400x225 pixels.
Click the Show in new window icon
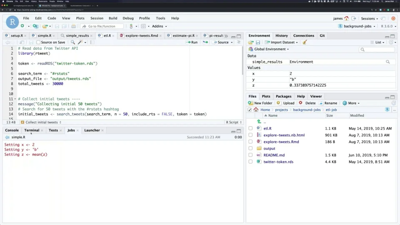(x=22, y=42)
